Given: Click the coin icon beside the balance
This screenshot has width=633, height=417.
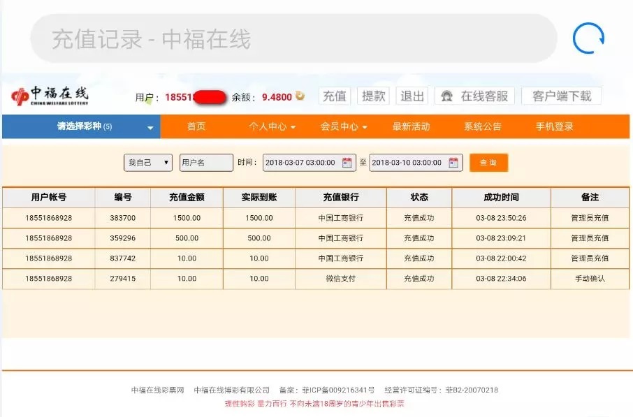Looking at the screenshot, I should coord(298,96).
